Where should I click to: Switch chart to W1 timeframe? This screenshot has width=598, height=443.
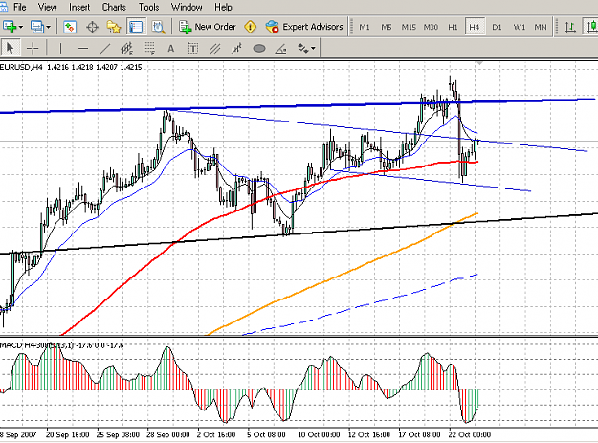pos(519,27)
